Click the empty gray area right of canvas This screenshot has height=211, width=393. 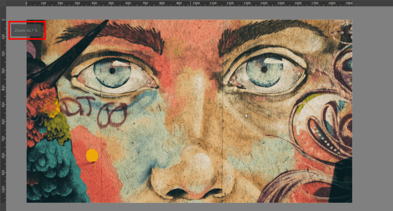pos(372,115)
